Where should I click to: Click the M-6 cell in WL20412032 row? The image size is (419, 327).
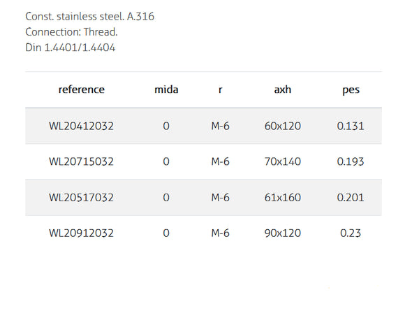(221, 126)
